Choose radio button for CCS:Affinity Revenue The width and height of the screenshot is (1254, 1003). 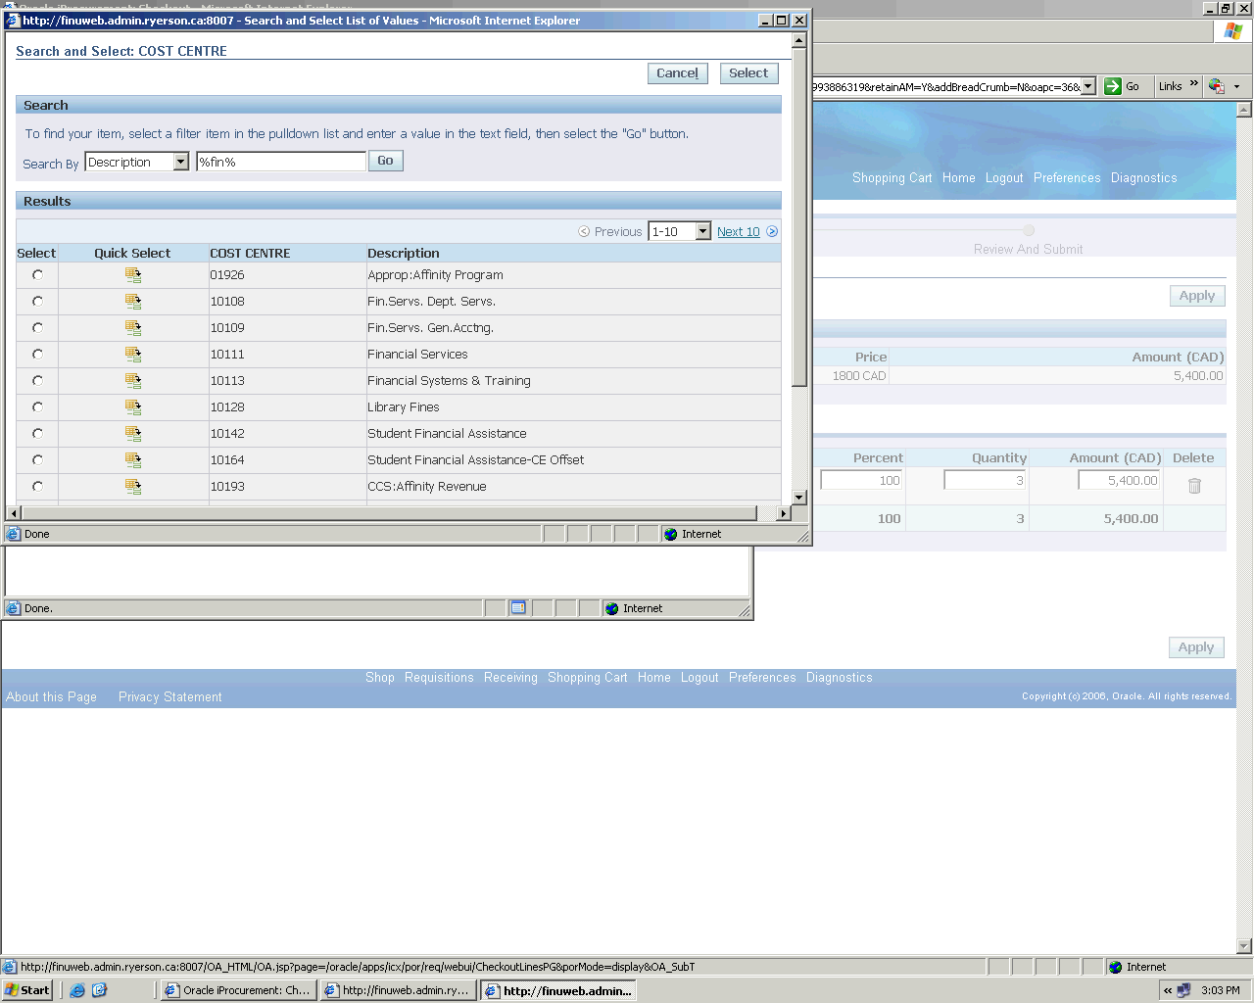[37, 487]
